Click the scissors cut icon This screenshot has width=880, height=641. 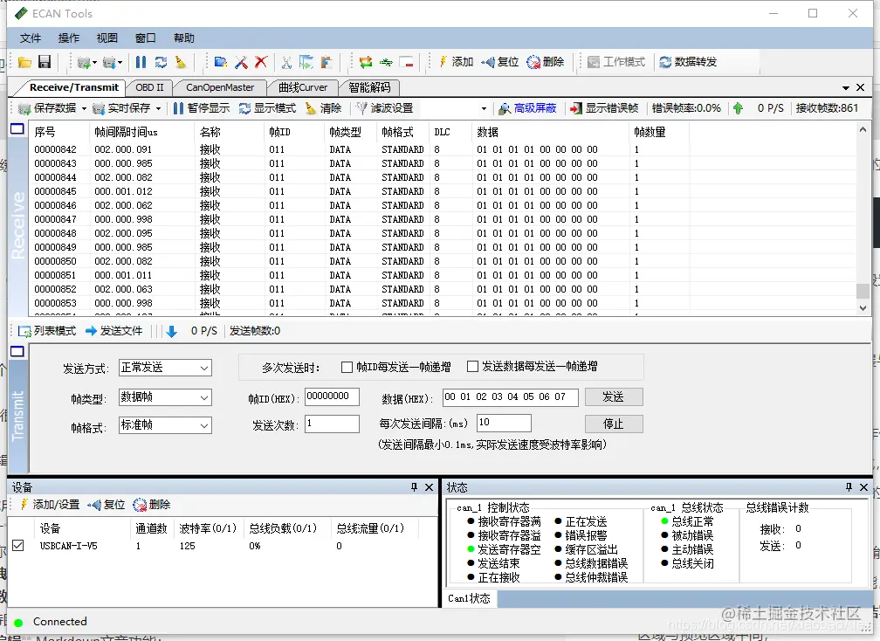pos(286,62)
